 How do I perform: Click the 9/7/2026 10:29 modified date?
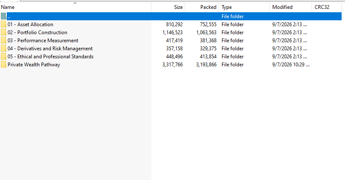[290, 65]
